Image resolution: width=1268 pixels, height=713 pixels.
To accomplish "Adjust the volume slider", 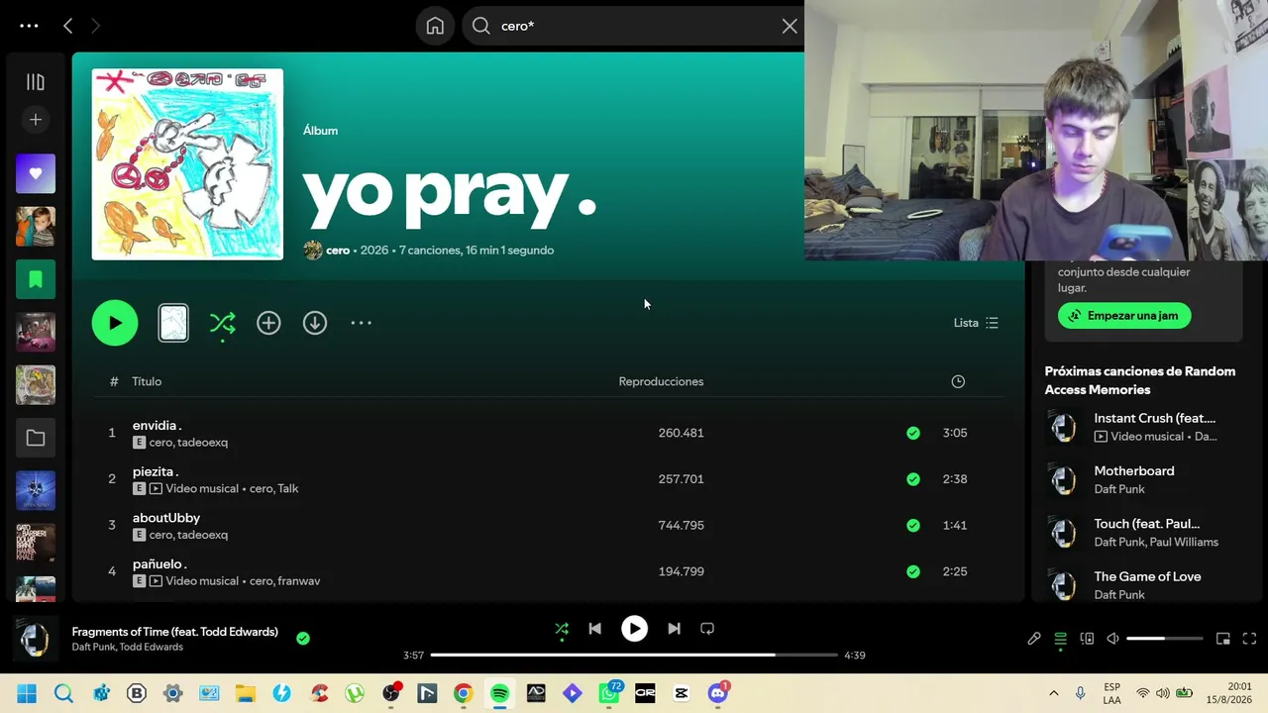I will [x=1165, y=639].
